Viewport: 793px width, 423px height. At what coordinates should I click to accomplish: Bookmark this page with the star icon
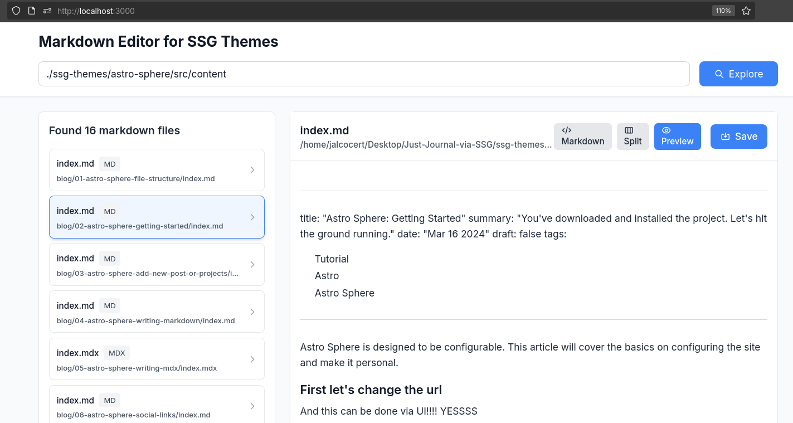746,11
